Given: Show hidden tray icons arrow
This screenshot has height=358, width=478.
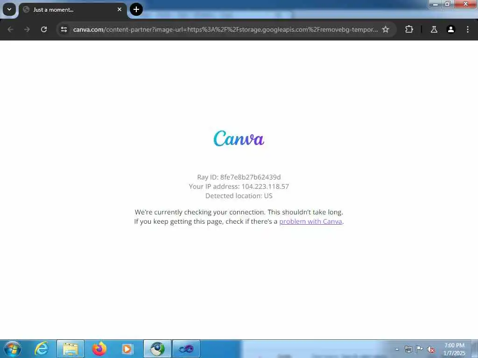Looking at the screenshot, I should 397,350.
